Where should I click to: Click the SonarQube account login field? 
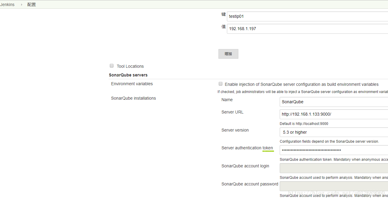[334, 168]
